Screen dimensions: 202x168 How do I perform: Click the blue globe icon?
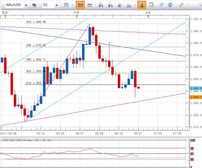(x=170, y=5)
